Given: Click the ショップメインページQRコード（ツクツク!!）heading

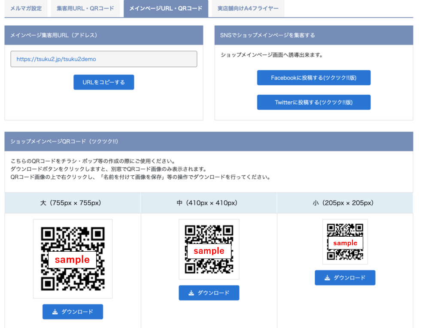Looking at the screenshot, I should [x=64, y=141].
